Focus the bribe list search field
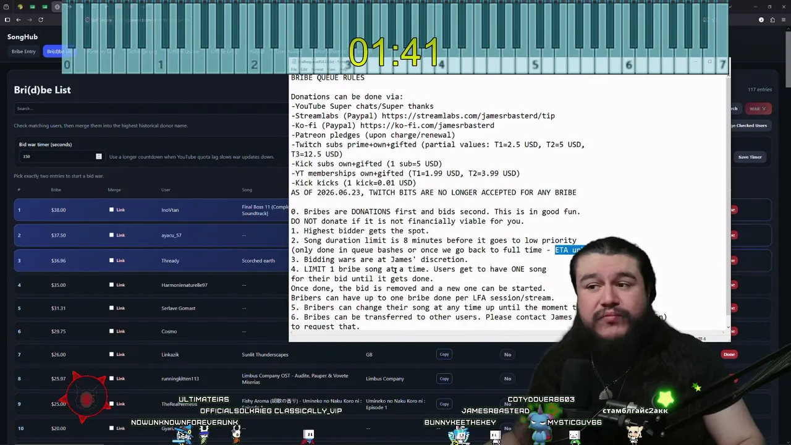The height and width of the screenshot is (445, 791). click(151, 109)
